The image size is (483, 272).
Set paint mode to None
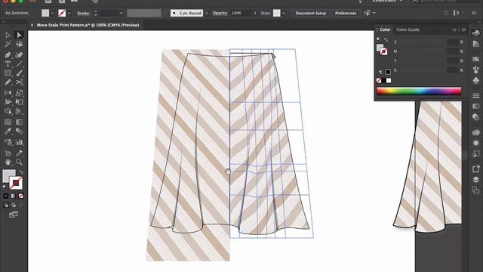tap(21, 196)
